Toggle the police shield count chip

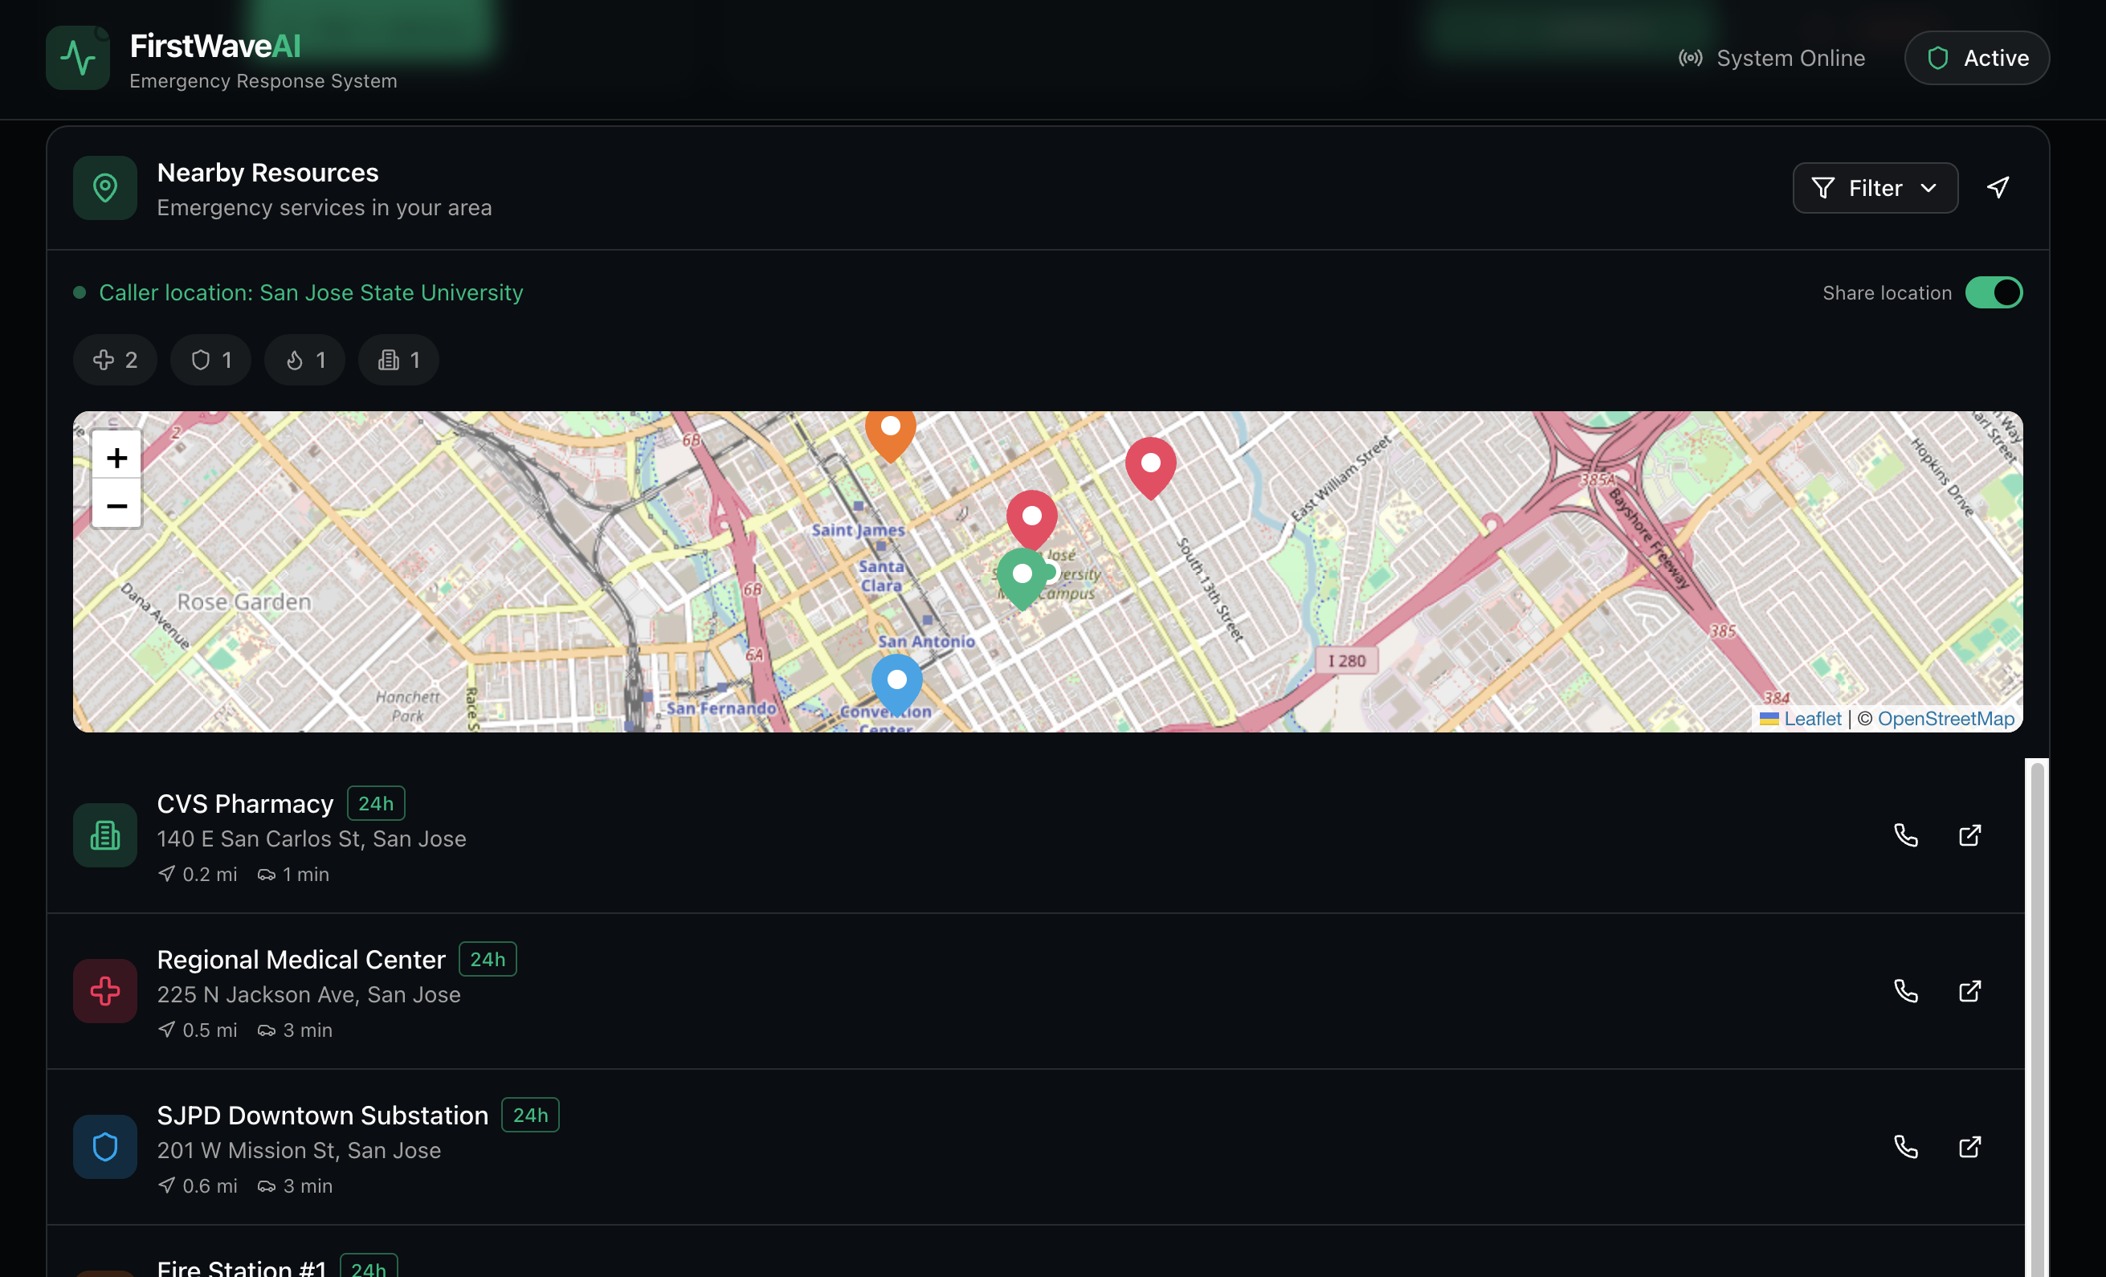coord(211,360)
